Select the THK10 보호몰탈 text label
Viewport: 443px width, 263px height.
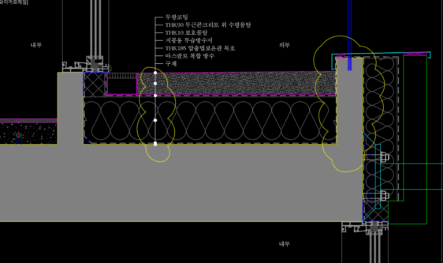click(186, 33)
